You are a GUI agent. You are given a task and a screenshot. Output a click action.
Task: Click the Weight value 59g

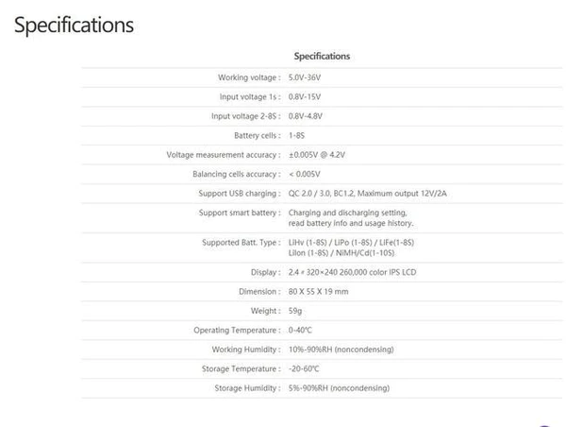[296, 311]
